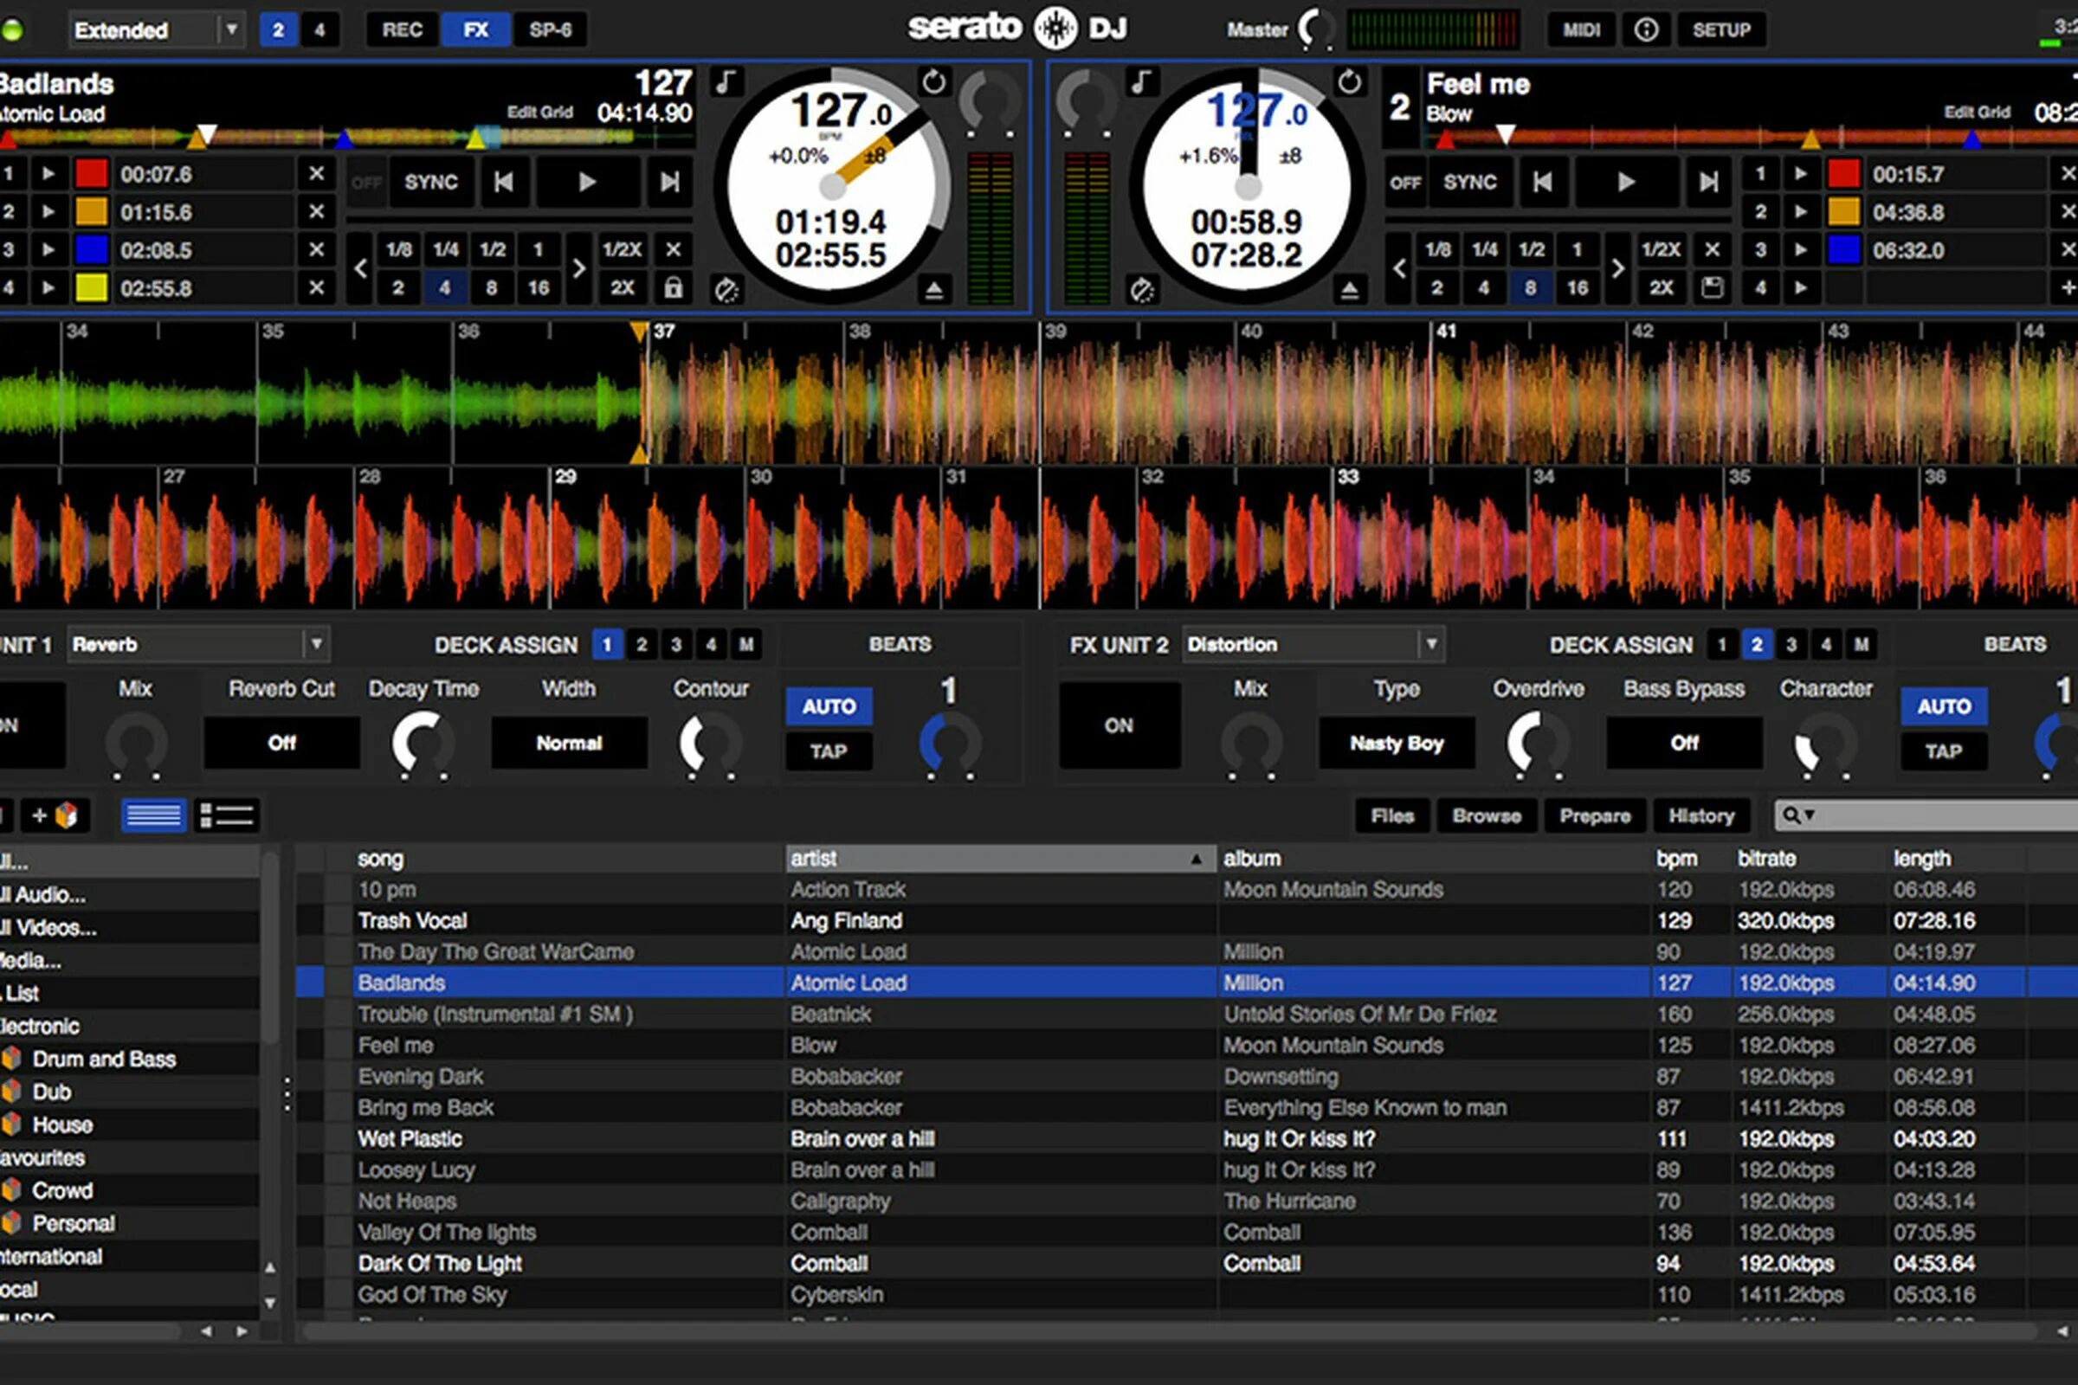Show next deck 2 loop sizes arrow
The image size is (2078, 1385).
click(1617, 268)
